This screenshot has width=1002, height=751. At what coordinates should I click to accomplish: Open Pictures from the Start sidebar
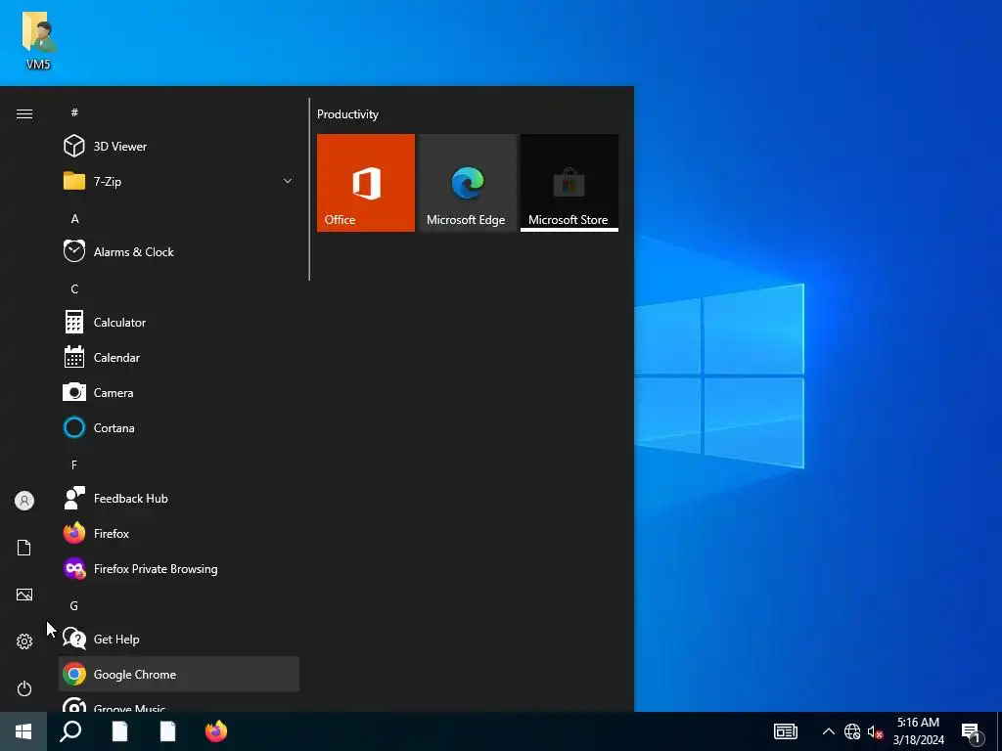pyautogui.click(x=24, y=595)
